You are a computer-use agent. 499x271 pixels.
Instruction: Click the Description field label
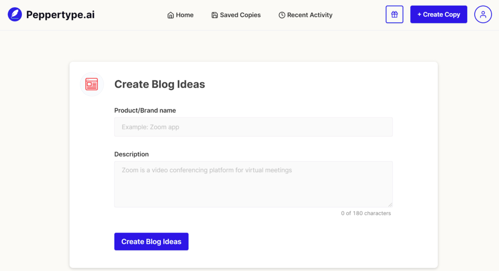click(x=132, y=155)
